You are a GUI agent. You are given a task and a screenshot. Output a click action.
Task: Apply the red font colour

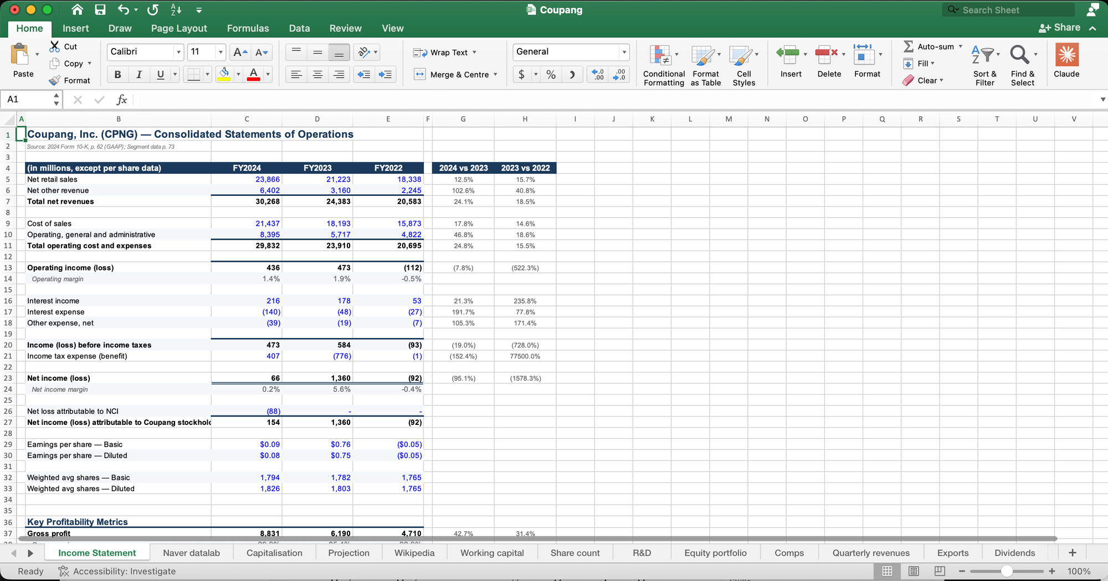click(x=254, y=75)
